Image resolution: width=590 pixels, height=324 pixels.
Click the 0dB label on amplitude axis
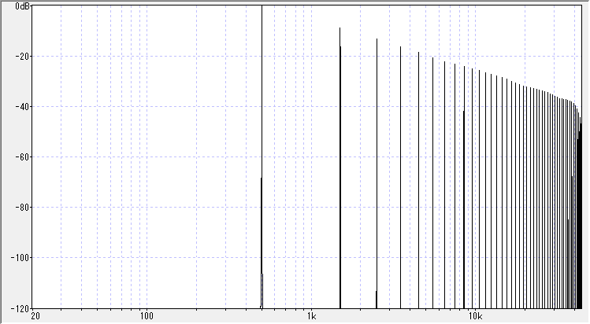pyautogui.click(x=22, y=6)
